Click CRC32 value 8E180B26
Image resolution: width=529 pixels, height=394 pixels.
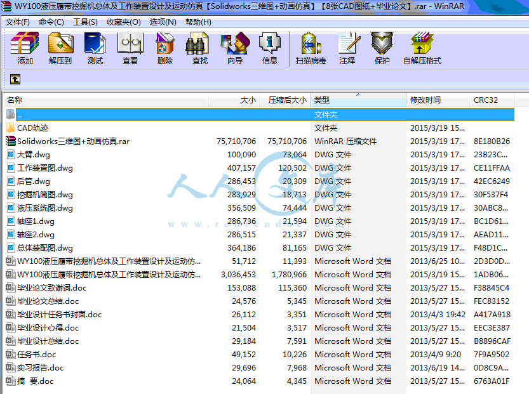tap(492, 141)
